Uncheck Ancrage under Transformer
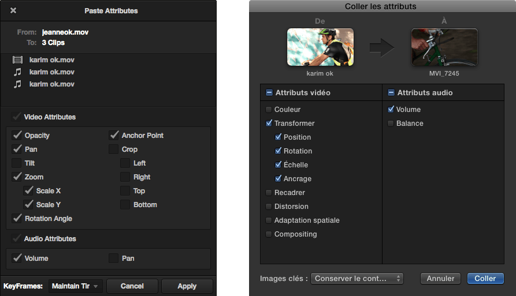Screen dimensions: 516x296 (x=278, y=178)
